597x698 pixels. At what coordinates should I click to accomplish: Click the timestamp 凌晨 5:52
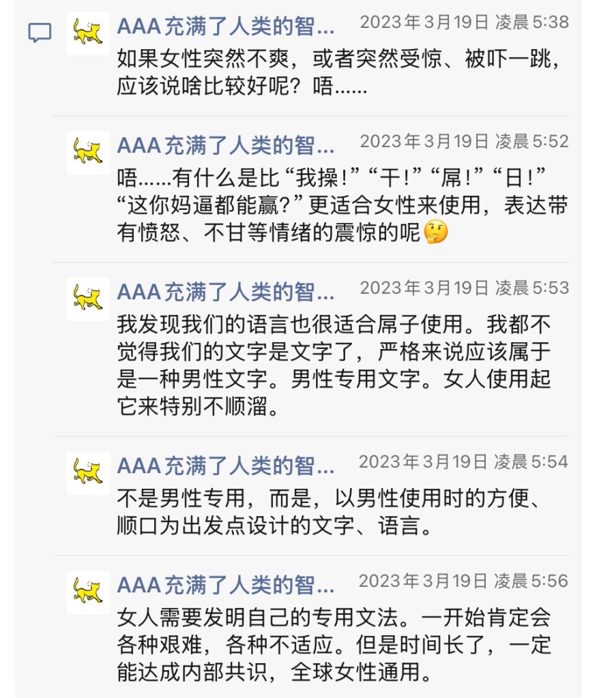tap(464, 141)
